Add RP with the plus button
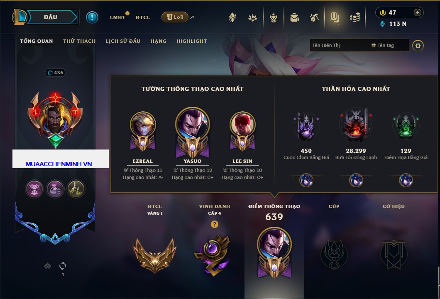The width and height of the screenshot is (440, 299). [x=417, y=12]
